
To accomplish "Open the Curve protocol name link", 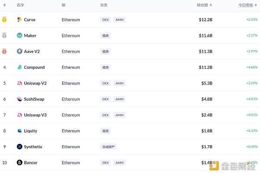I will pyautogui.click(x=29, y=20).
